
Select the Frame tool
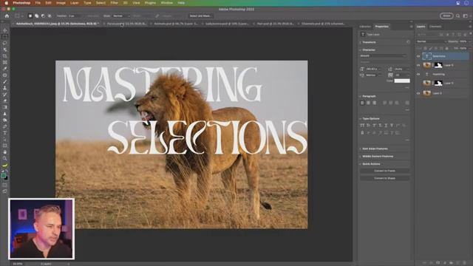5,62
